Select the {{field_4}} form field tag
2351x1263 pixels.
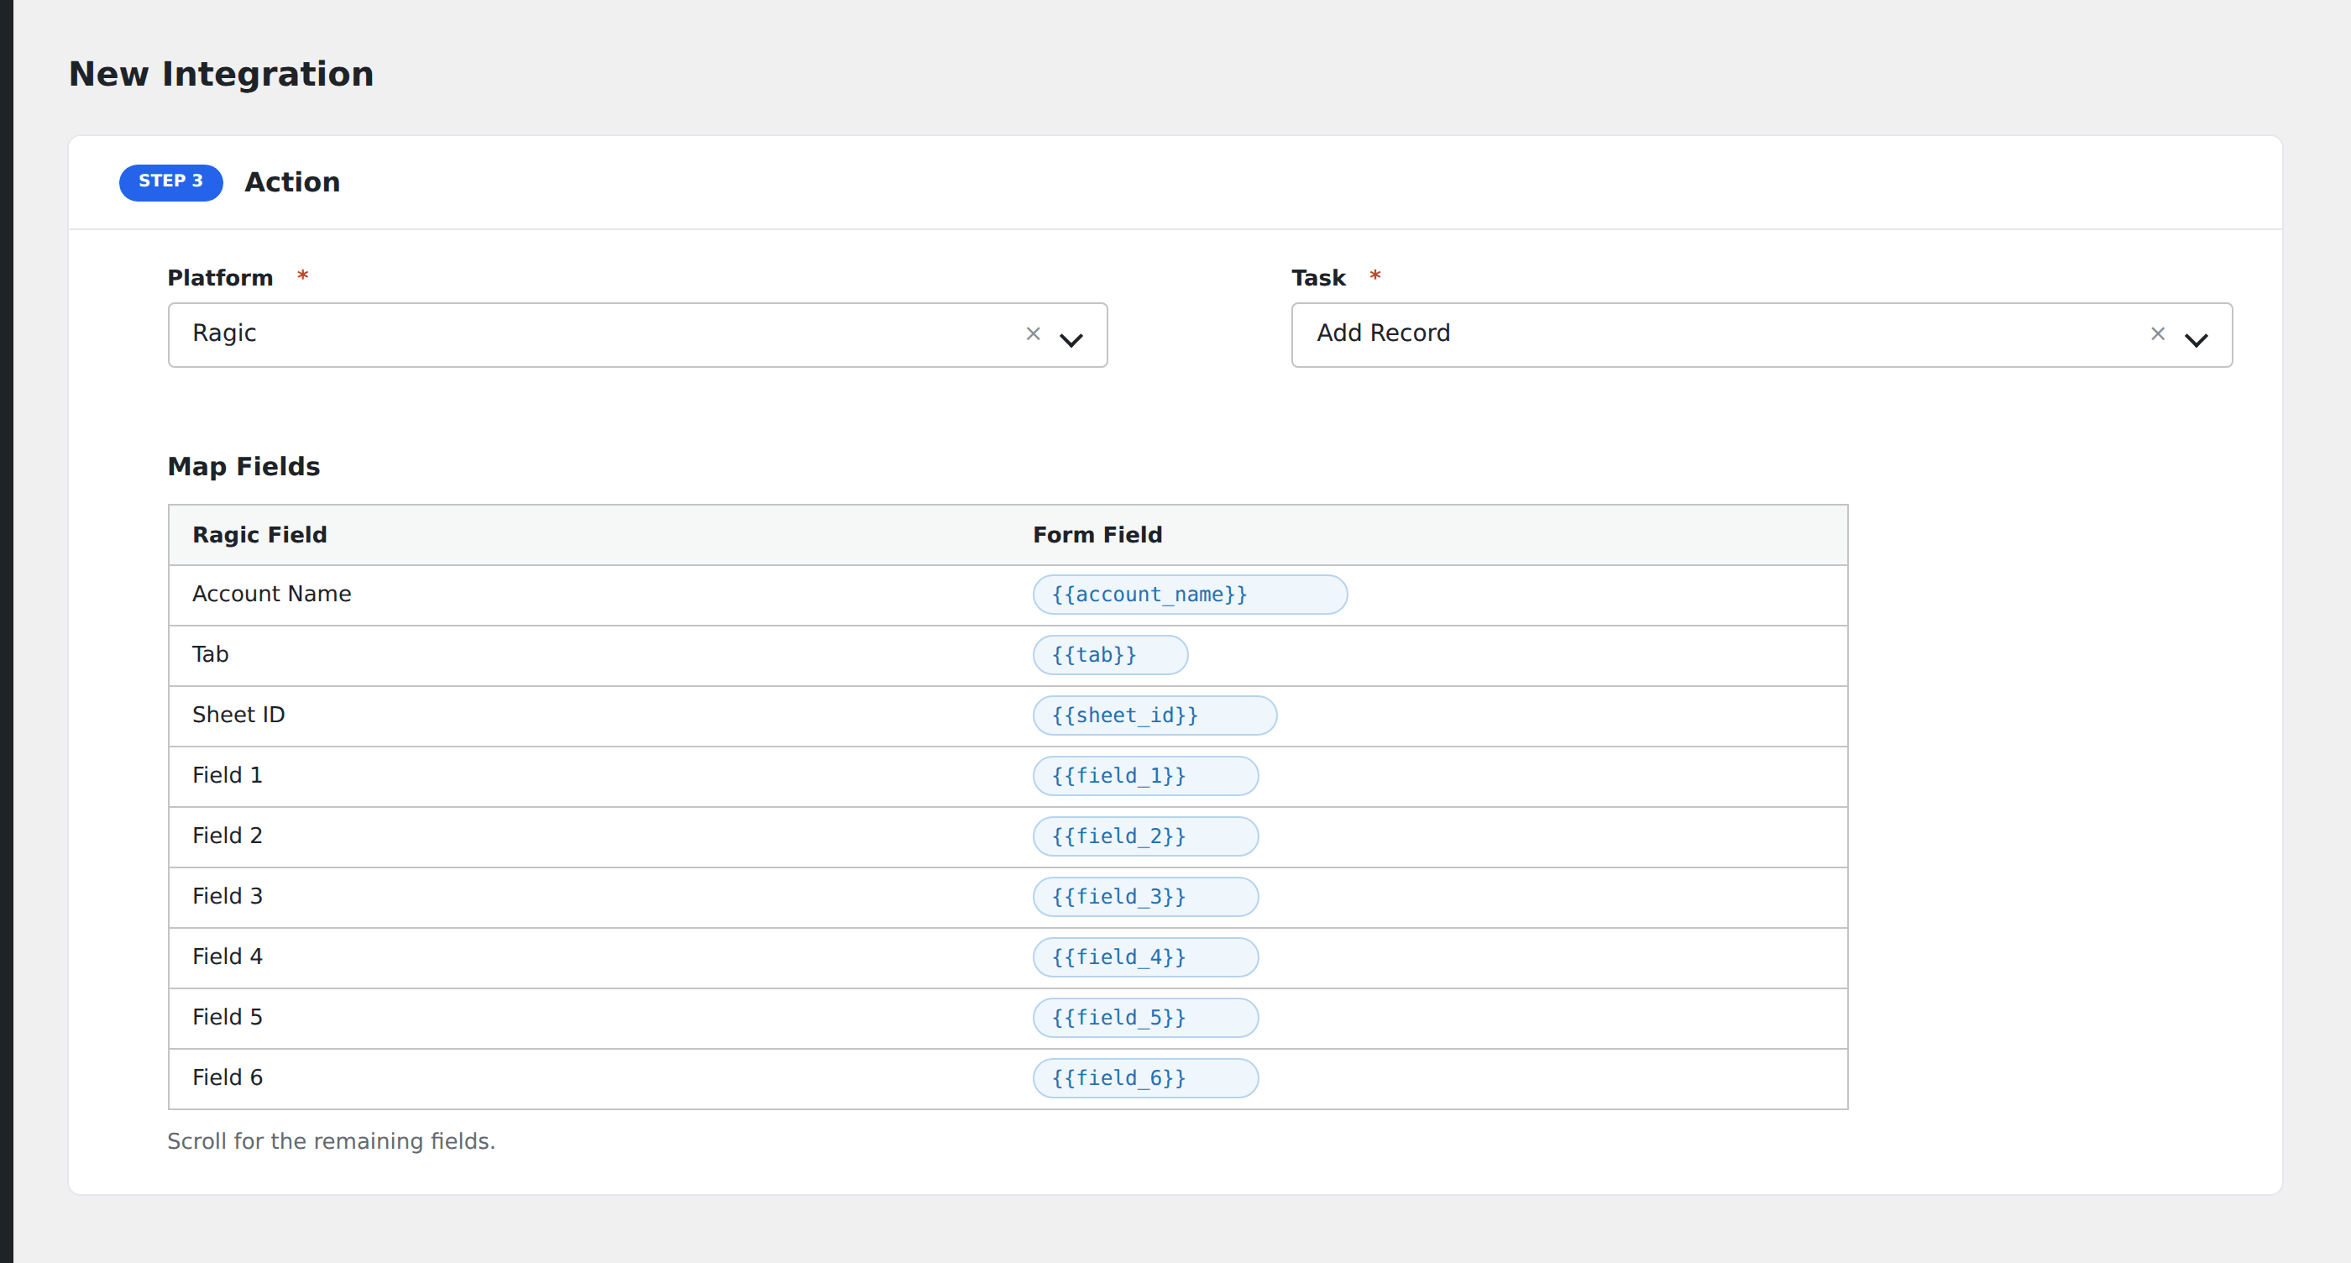[1145, 956]
